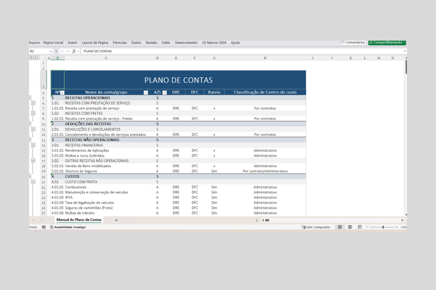
Task: Select Normal view icon in status bar
Action: pyautogui.click(x=340, y=227)
